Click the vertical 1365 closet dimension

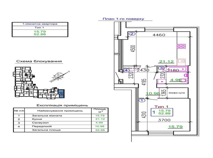[x=164, y=93]
